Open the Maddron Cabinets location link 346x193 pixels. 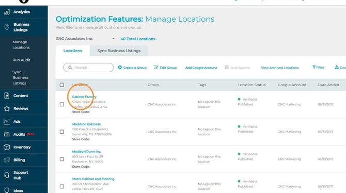pos(86,124)
